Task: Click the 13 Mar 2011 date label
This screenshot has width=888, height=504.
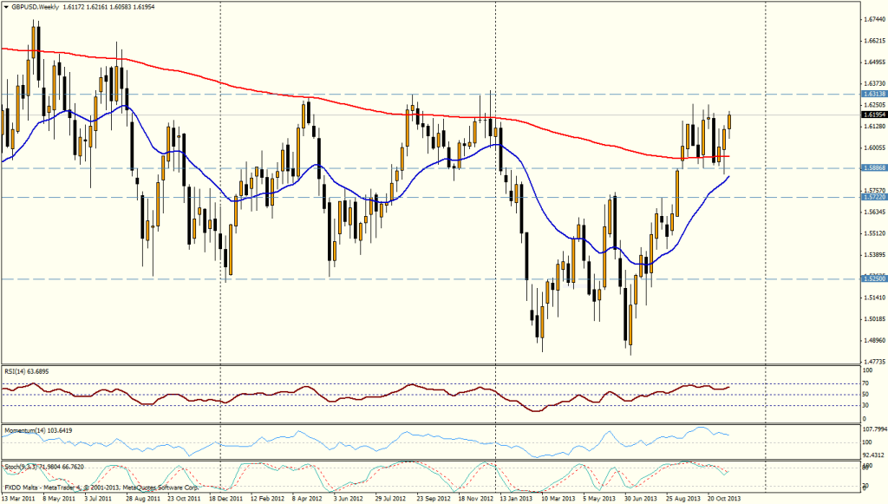Action: tap(19, 500)
